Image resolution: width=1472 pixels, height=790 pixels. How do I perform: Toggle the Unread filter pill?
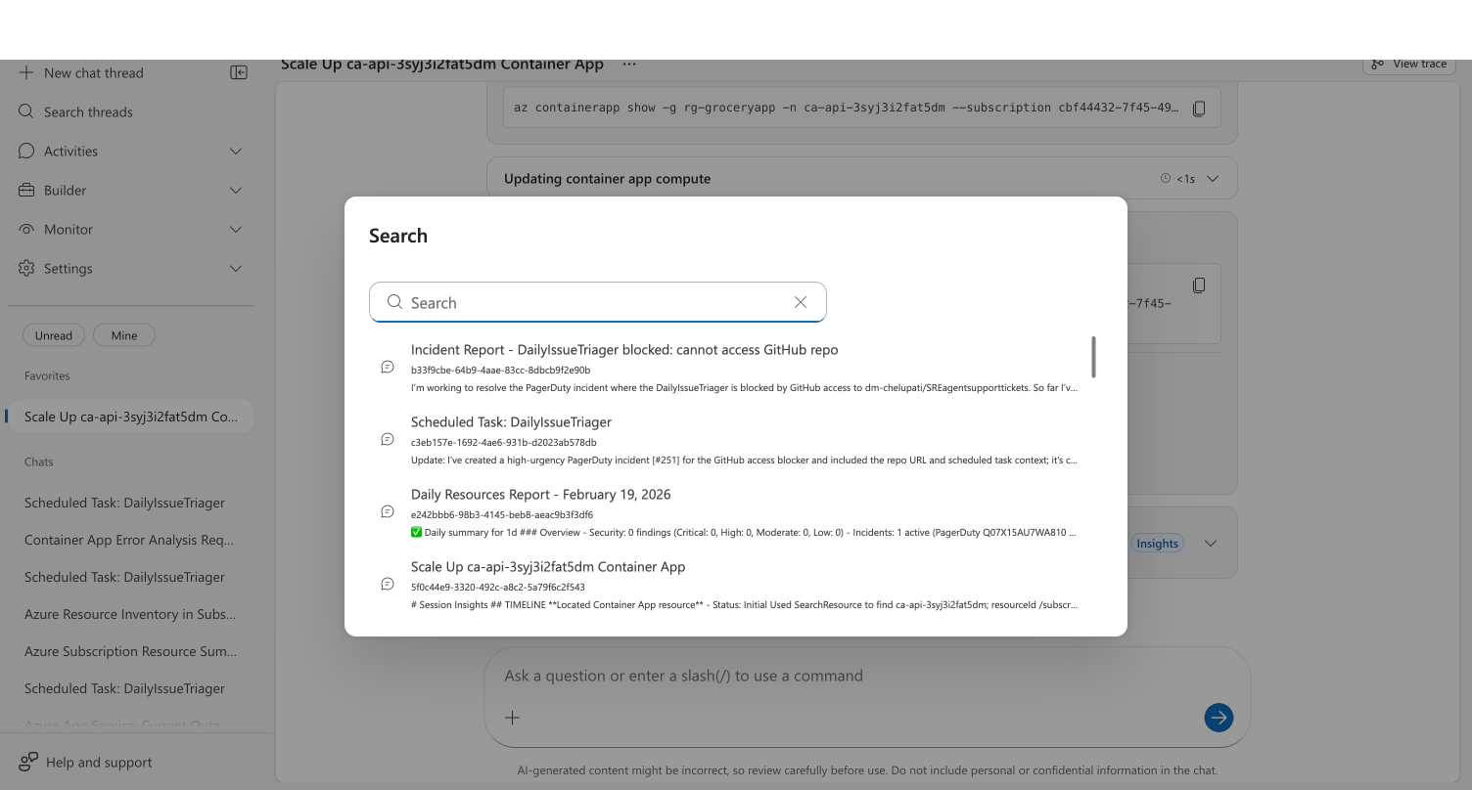coord(54,335)
